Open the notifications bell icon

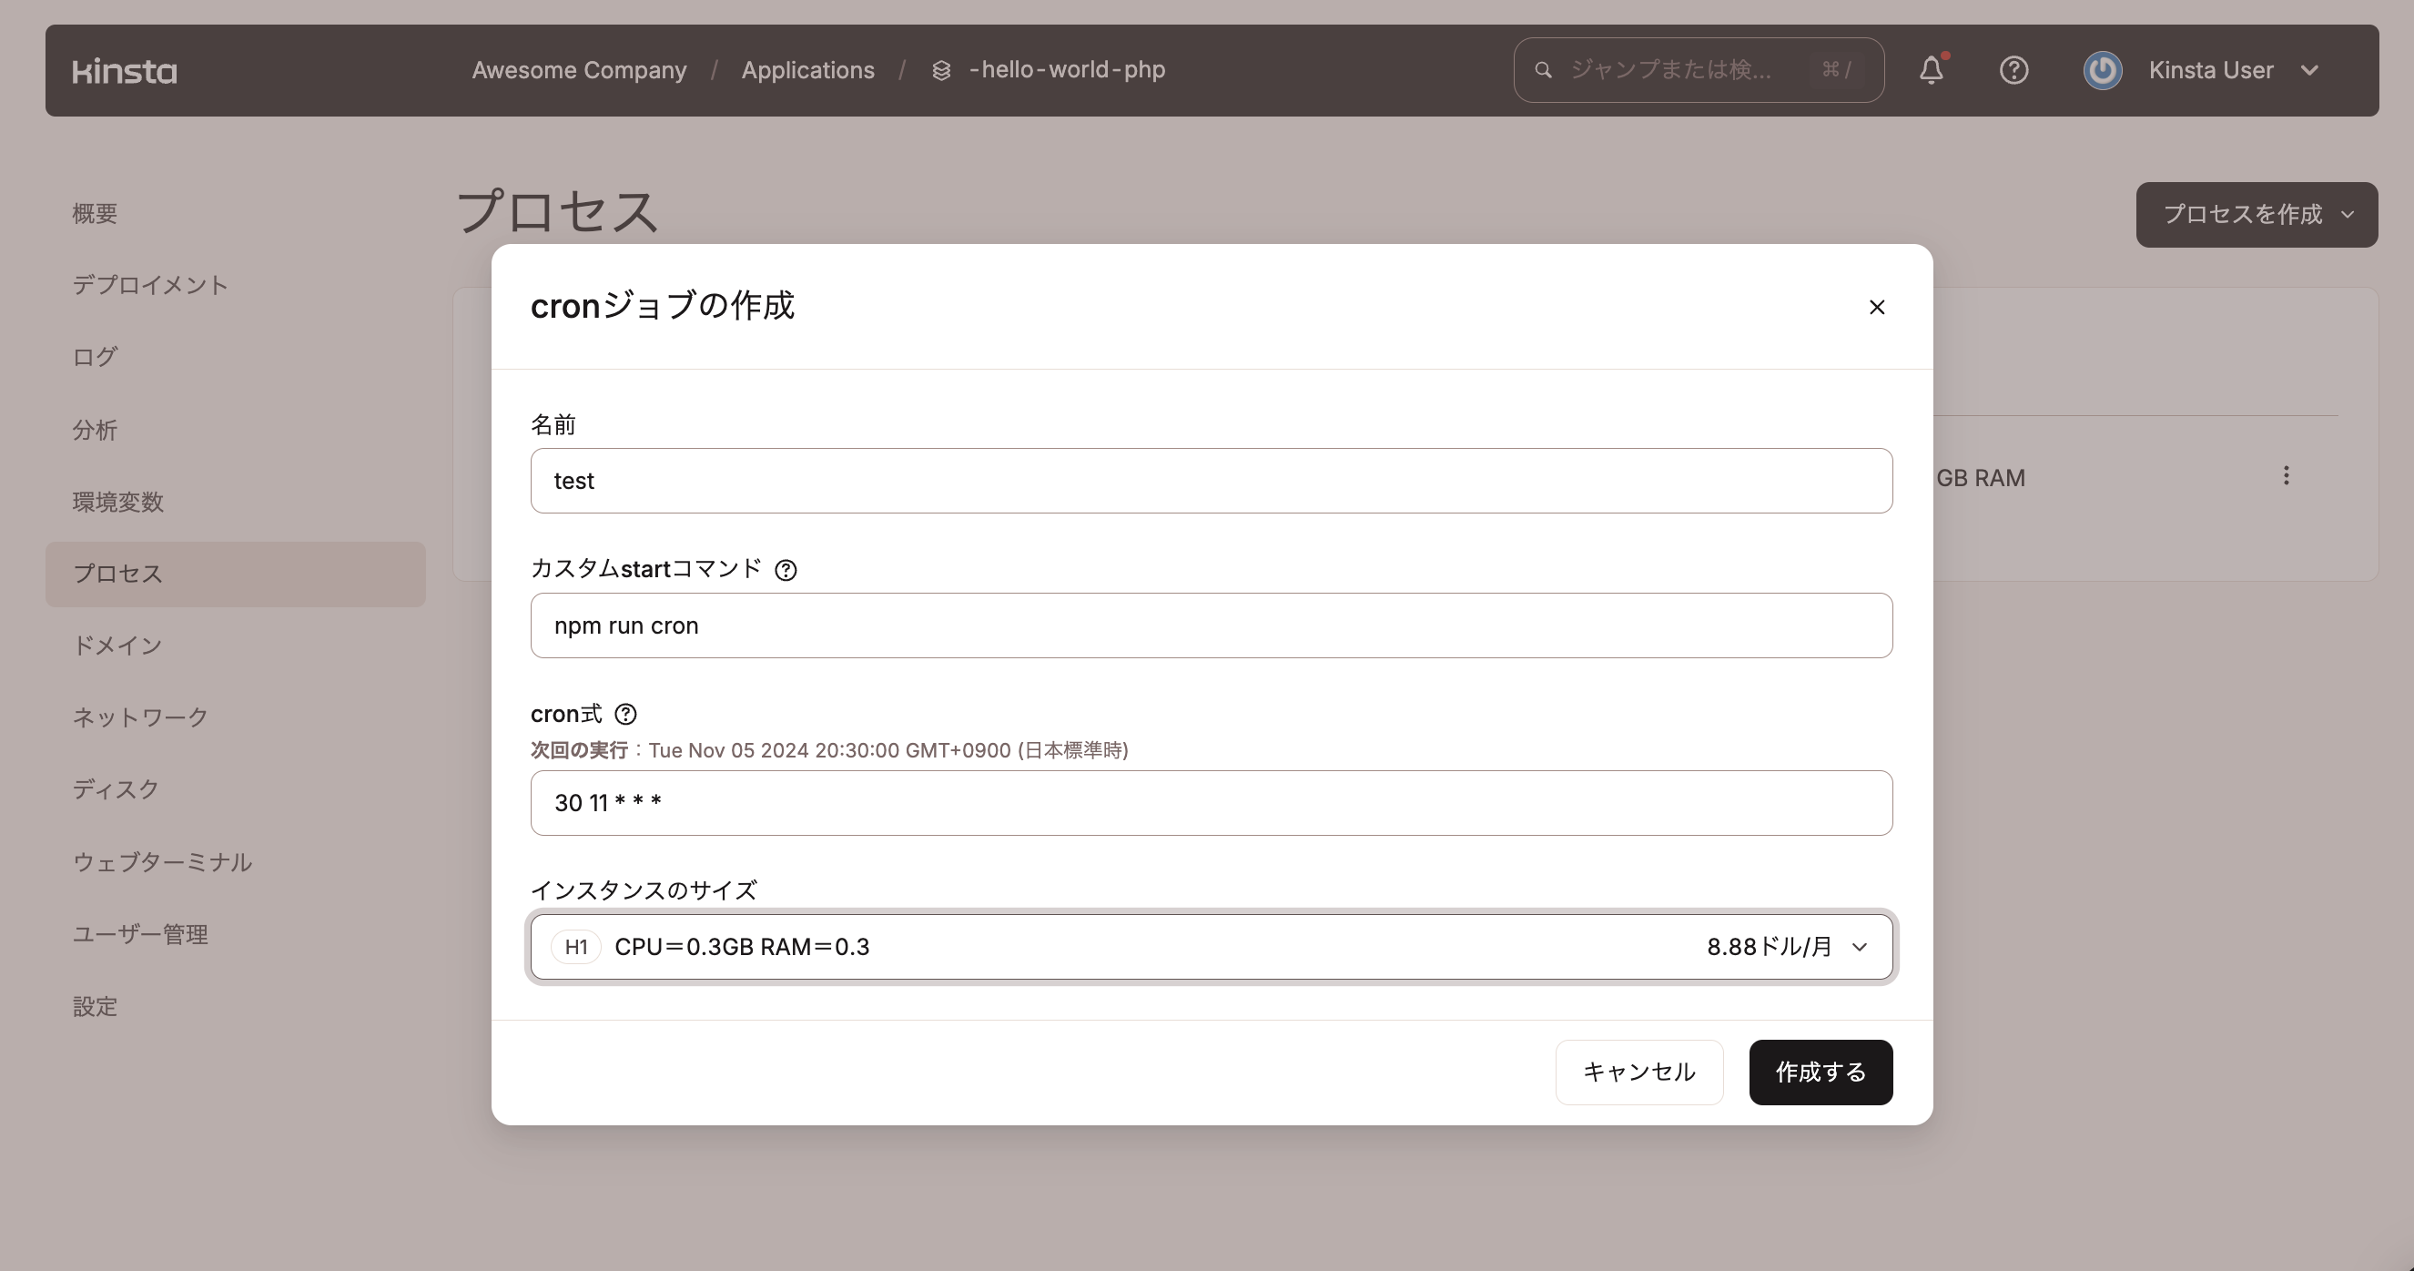pos(1932,70)
